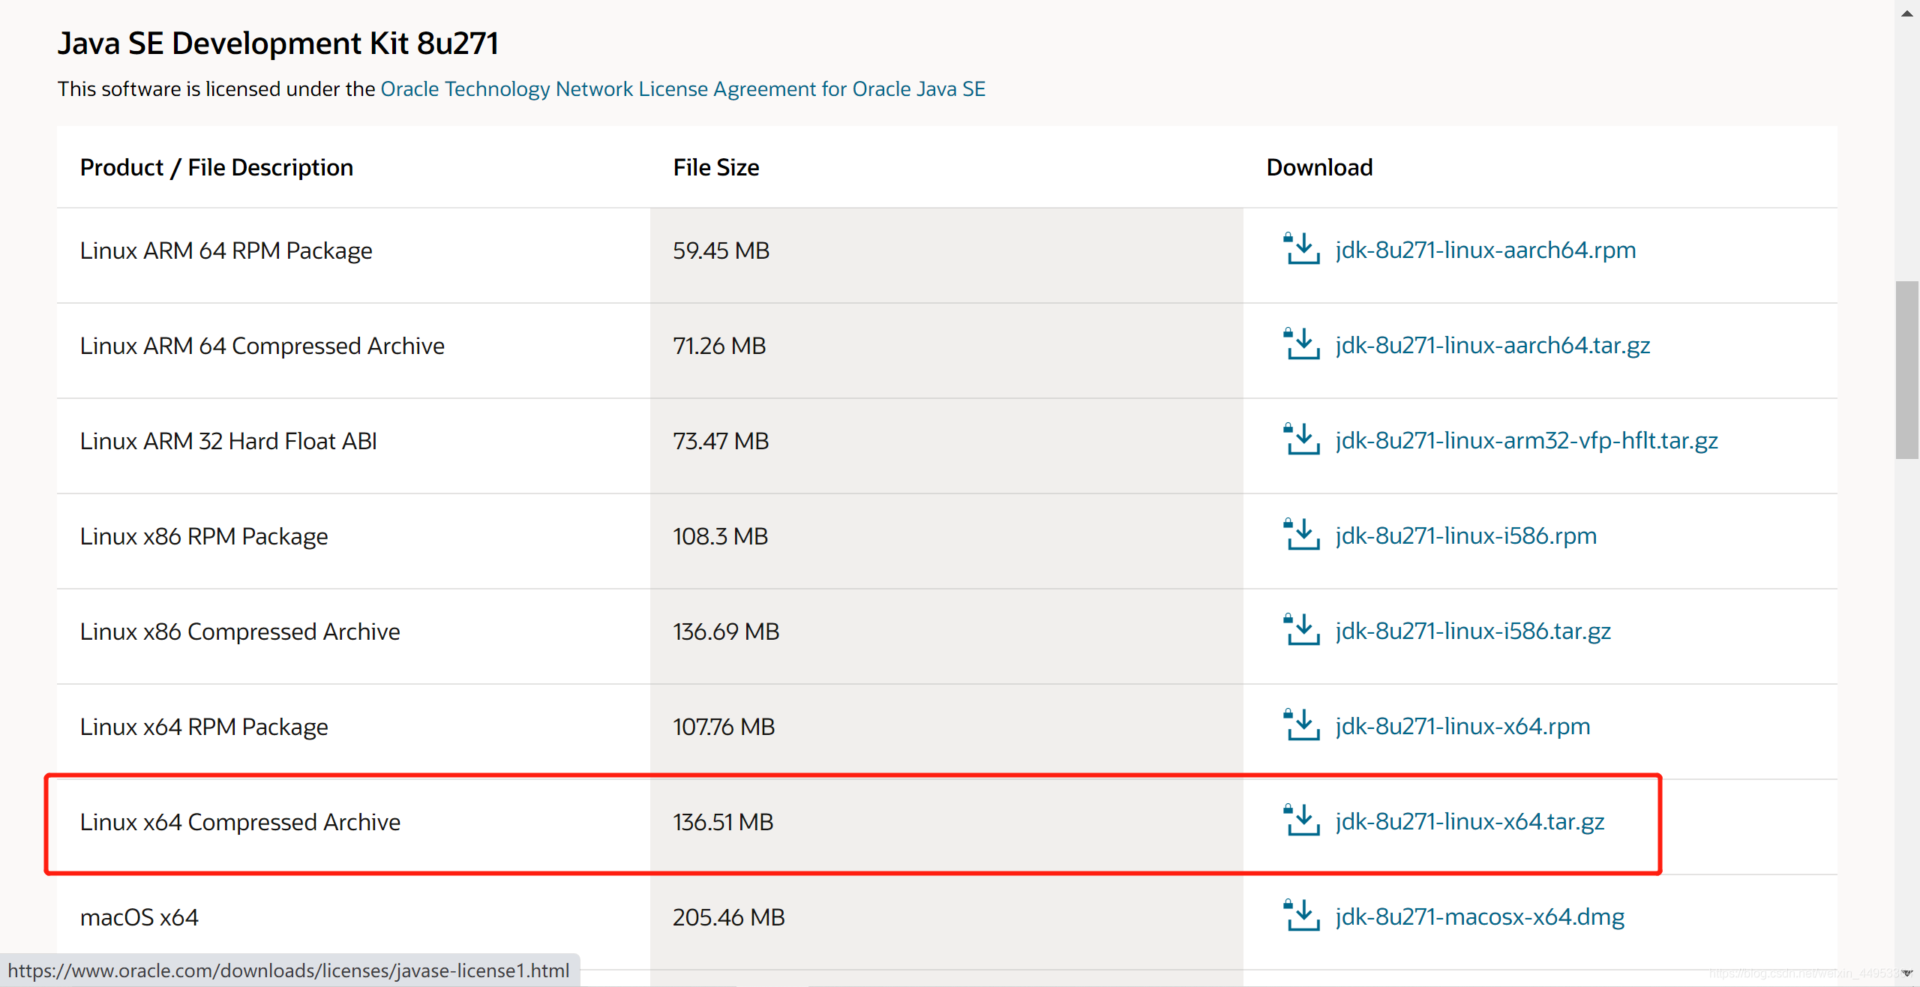Click the vertical scrollbar thumb
1920x987 pixels.
(1906, 369)
